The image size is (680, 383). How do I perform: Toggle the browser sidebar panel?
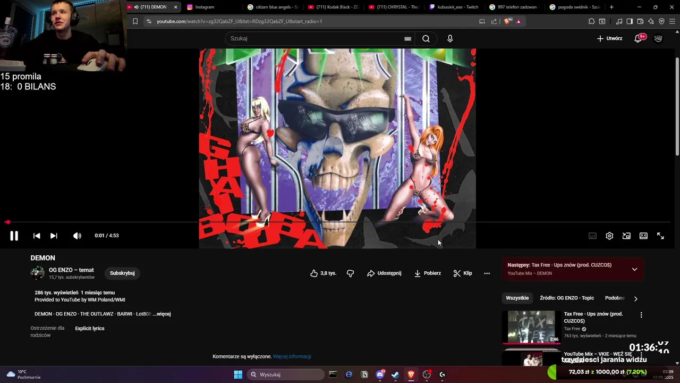(x=630, y=21)
